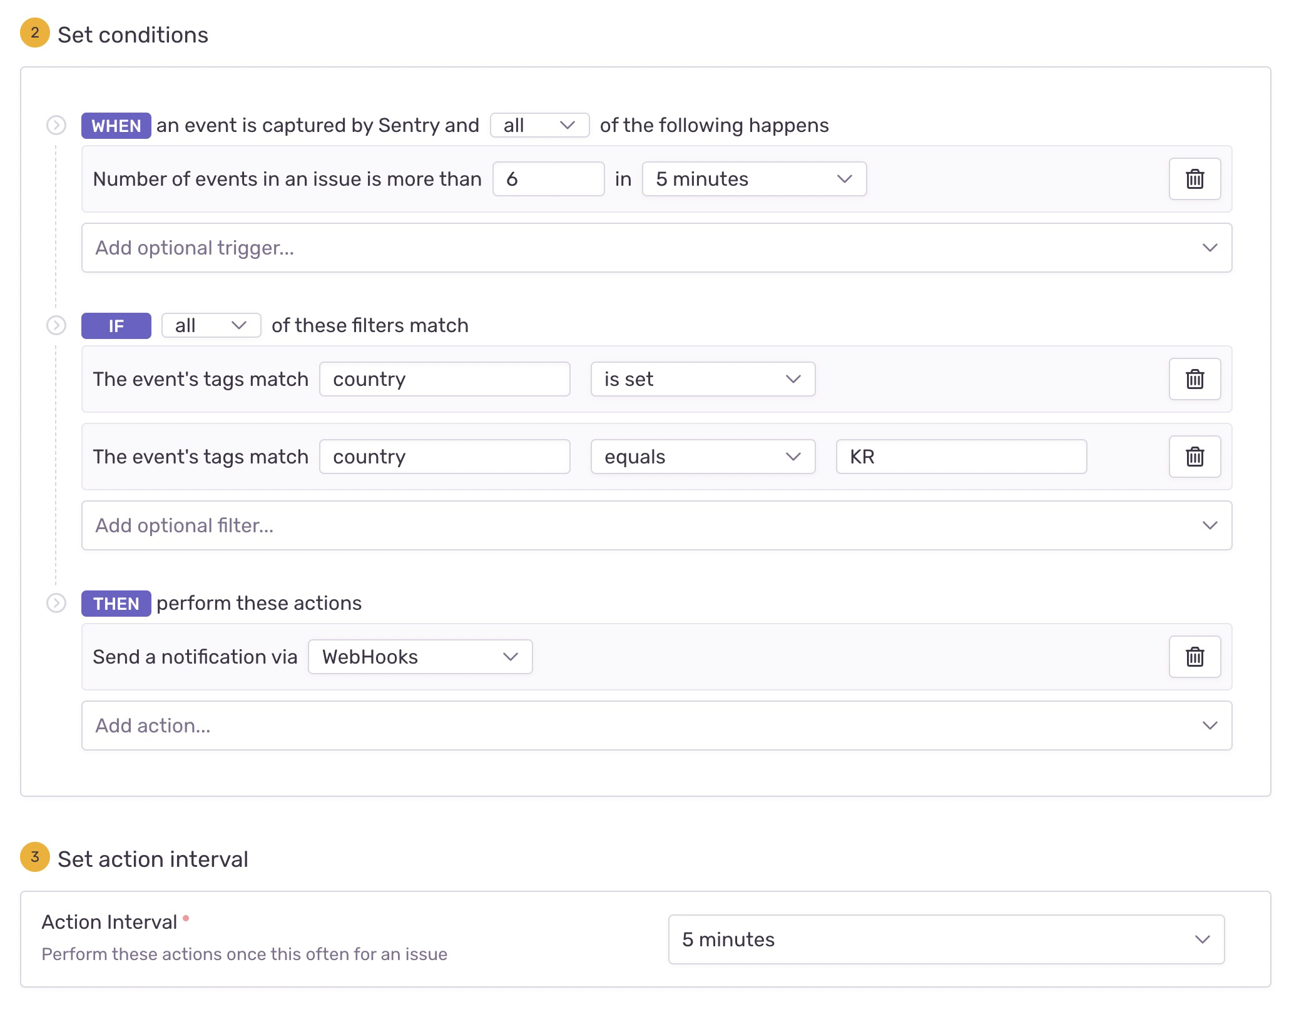The width and height of the screenshot is (1299, 1022).
Task: Delete the country equals KR filter
Action: pos(1194,457)
